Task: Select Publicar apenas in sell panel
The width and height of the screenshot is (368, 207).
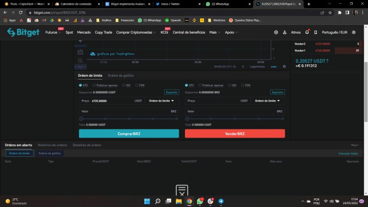Action: tap(211, 85)
